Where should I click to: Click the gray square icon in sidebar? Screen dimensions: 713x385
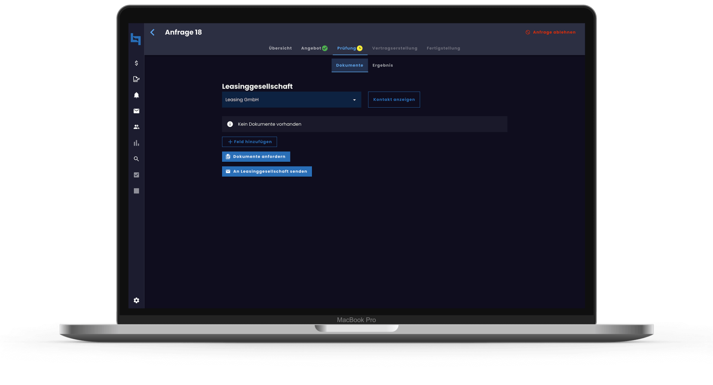136,191
